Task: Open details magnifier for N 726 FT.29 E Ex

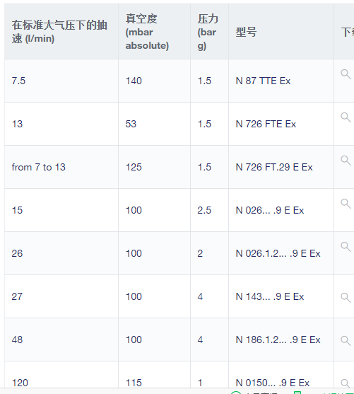Action: (346, 161)
